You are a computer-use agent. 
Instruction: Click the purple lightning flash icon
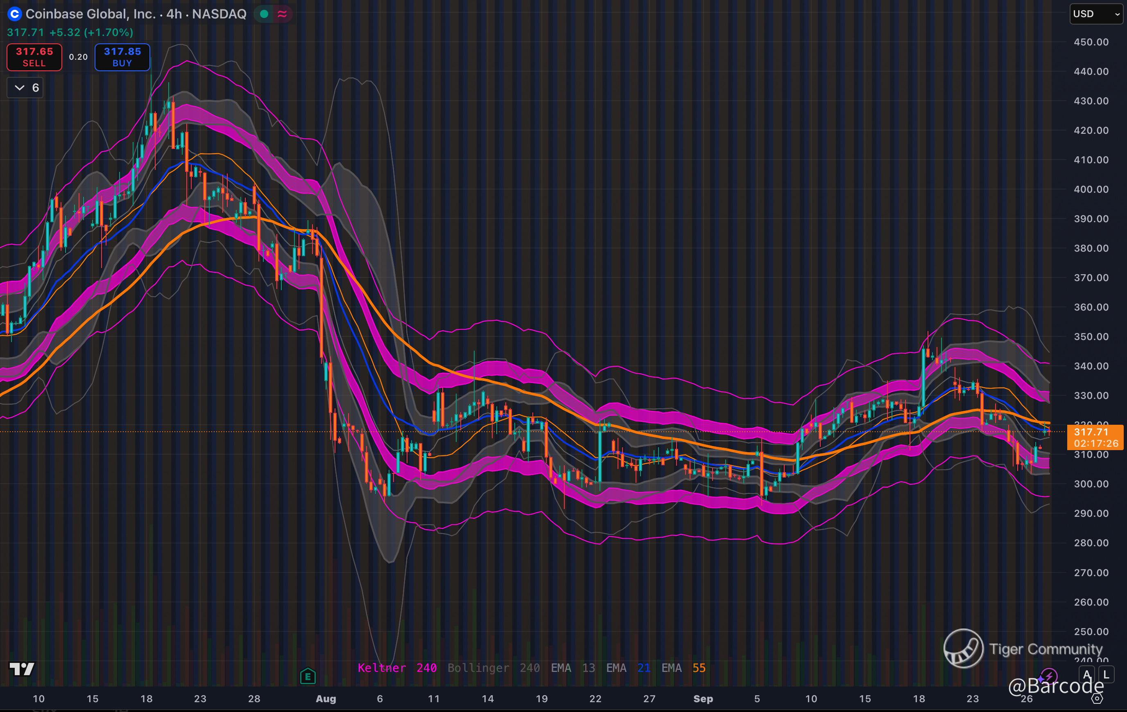1048,676
